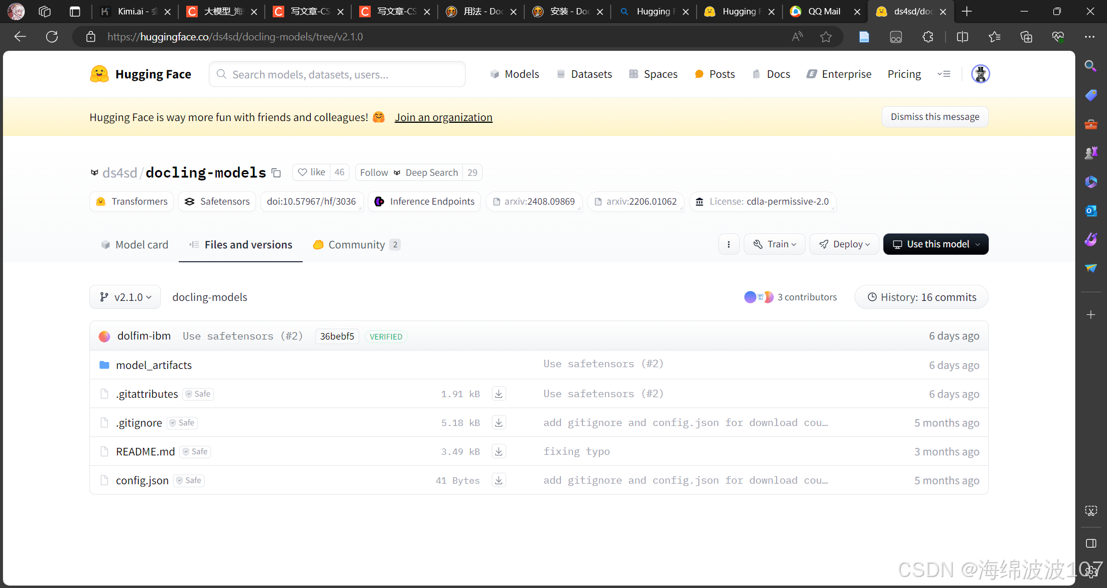Open Enterprise in the navigation
1107x588 pixels.
coord(839,74)
